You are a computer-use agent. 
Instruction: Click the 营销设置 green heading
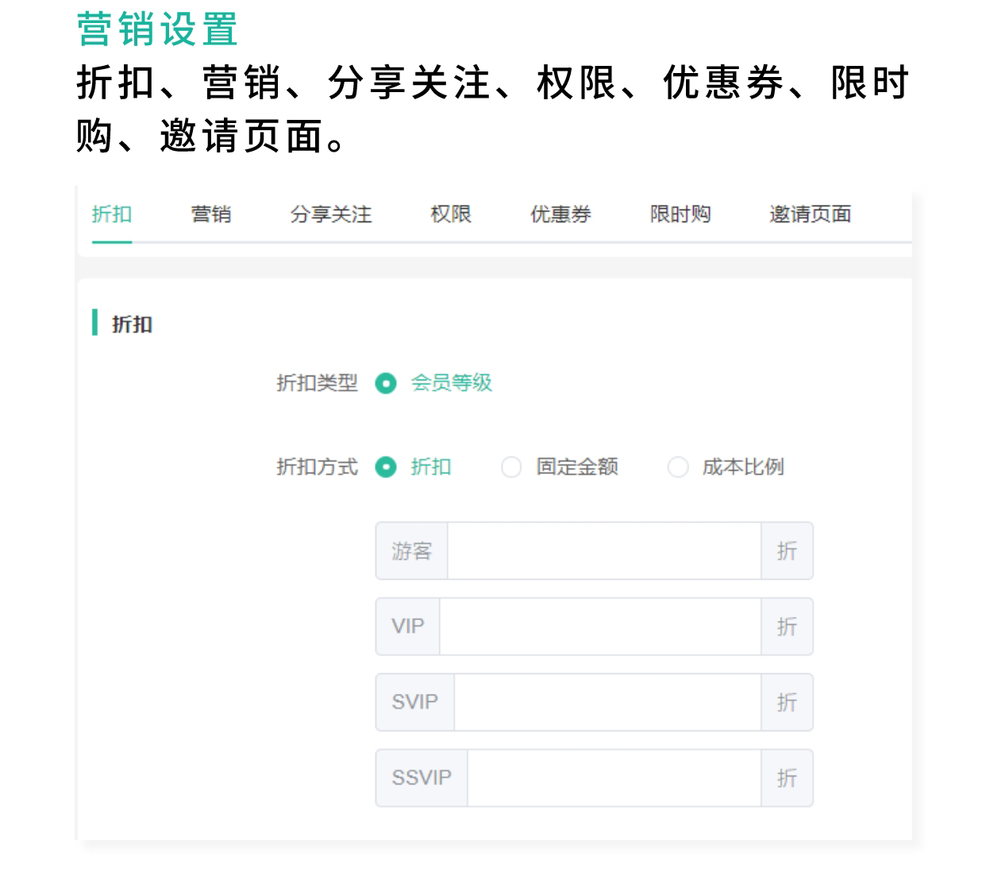tap(156, 29)
